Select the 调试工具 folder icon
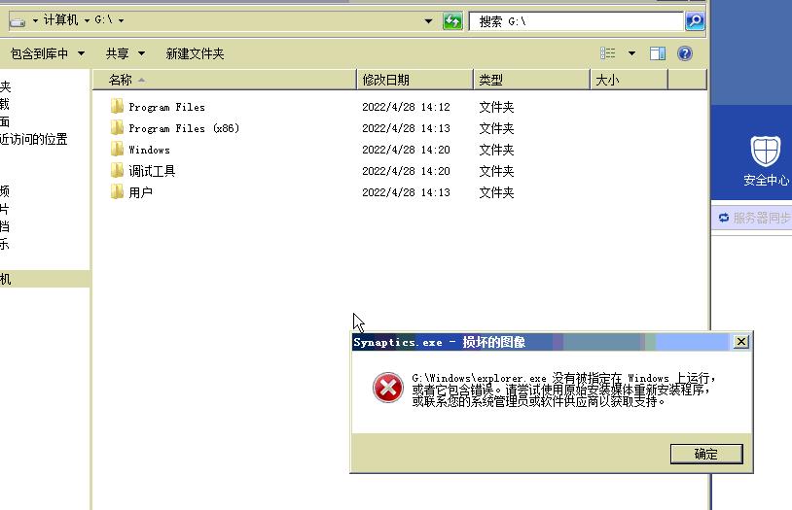The image size is (792, 510). click(117, 171)
